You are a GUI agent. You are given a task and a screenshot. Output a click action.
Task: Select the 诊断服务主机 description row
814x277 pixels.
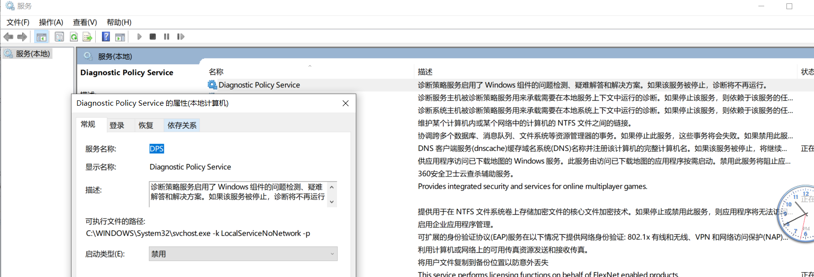point(605,98)
